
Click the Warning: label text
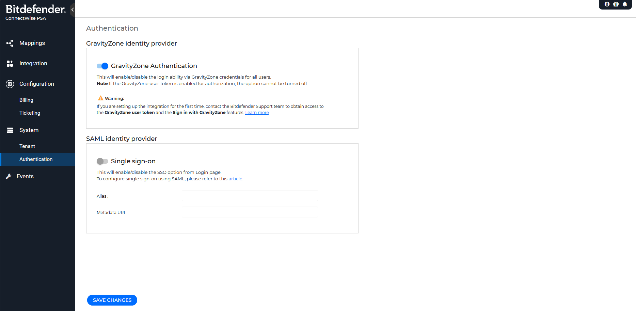tap(114, 99)
